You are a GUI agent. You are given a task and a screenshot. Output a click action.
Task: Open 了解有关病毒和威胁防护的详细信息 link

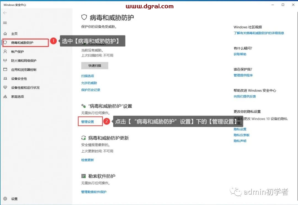(x=259, y=33)
